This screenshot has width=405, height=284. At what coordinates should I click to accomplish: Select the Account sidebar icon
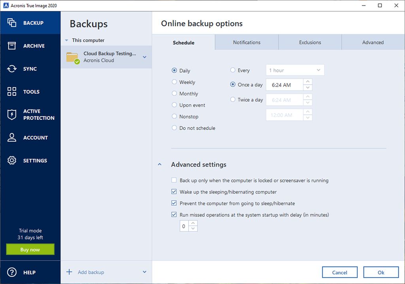[30, 137]
